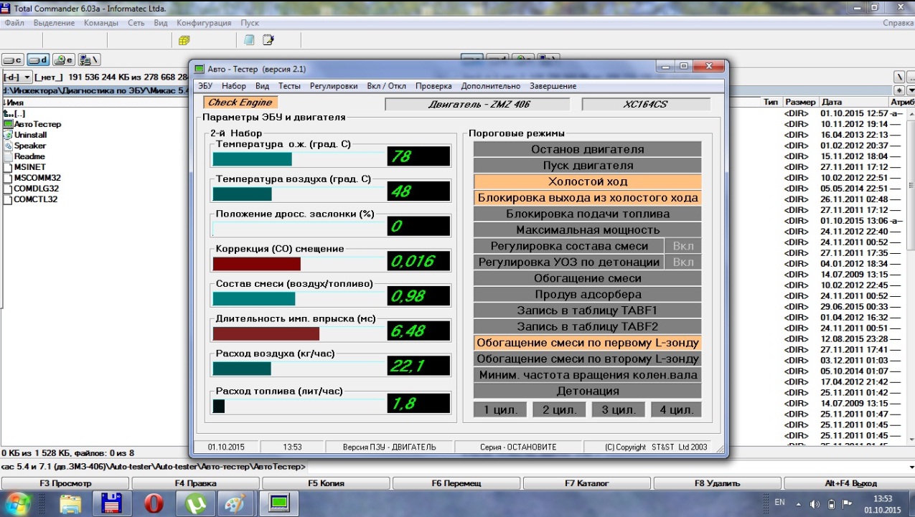Select the Uninstall file in the list
This screenshot has height=517, width=915.
pyautogui.click(x=25, y=135)
